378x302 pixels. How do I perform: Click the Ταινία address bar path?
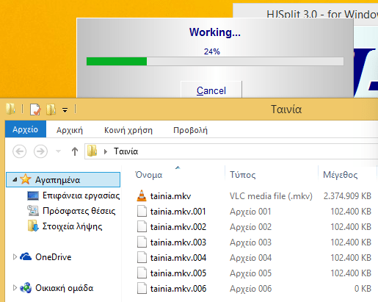point(126,151)
